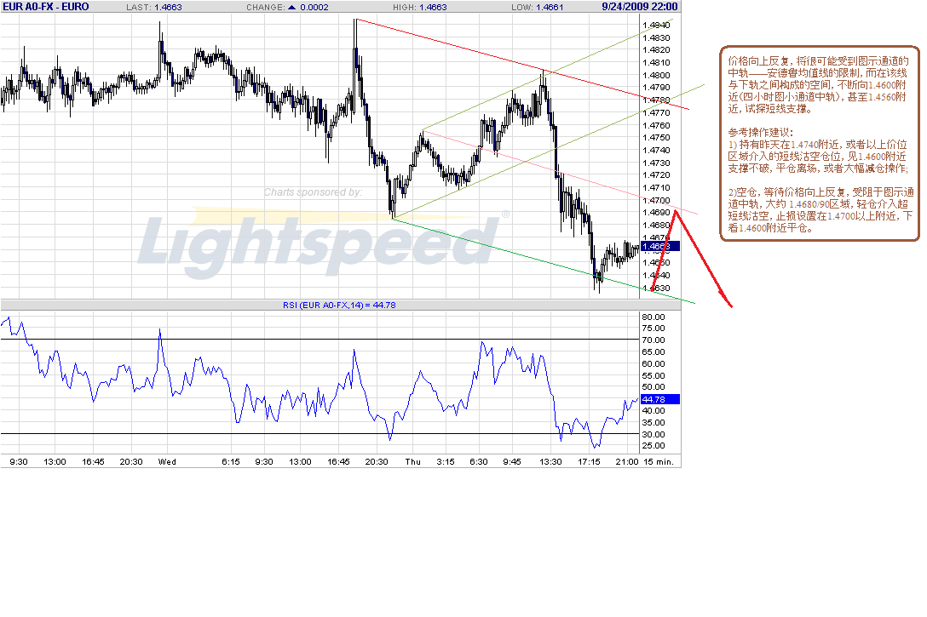Click the 1.4650 price axis label
Image resolution: width=927 pixels, height=617 pixels.
pyautogui.click(x=656, y=263)
